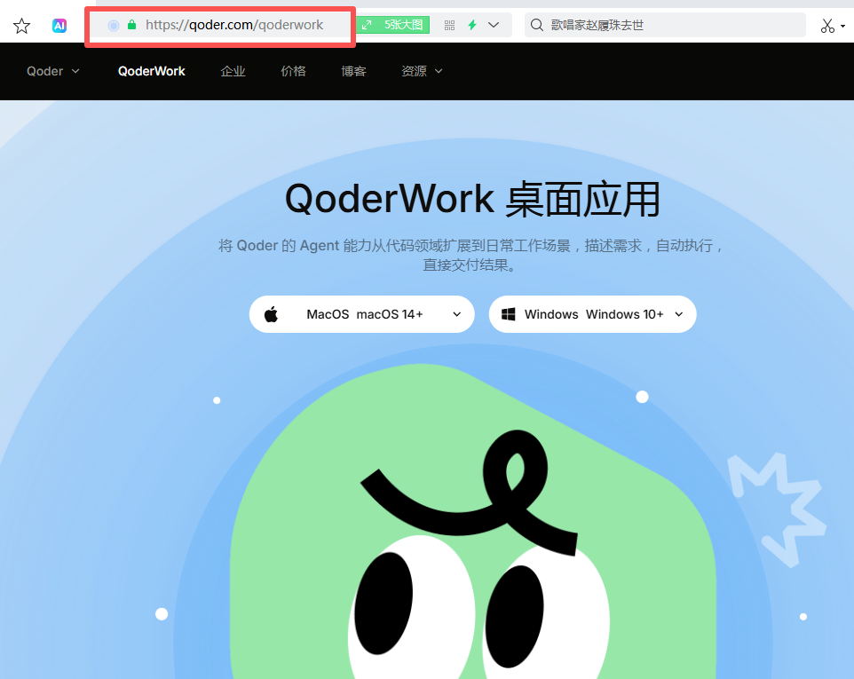The height and width of the screenshot is (679, 854).
Task: Click the Agent 能力 description paragraph
Action: pyautogui.click(x=471, y=256)
